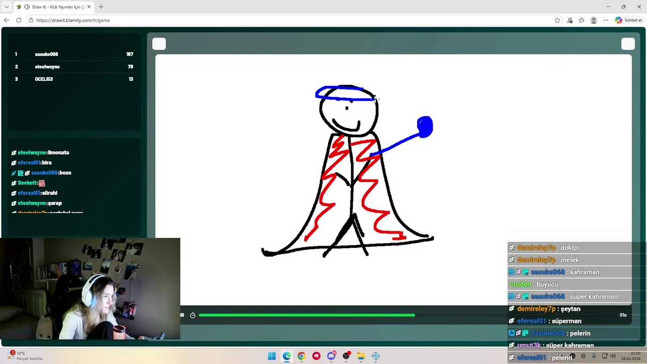Open a new browser tab
The height and width of the screenshot is (364, 647).
click(101, 7)
